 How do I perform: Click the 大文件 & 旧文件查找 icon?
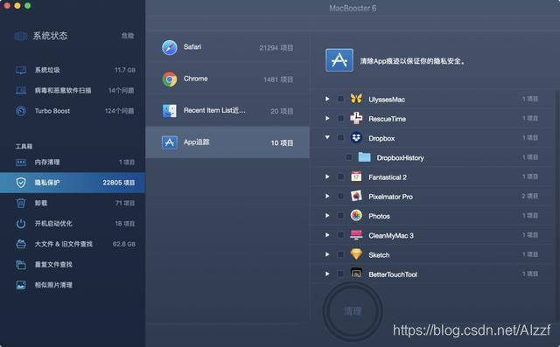click(x=21, y=244)
